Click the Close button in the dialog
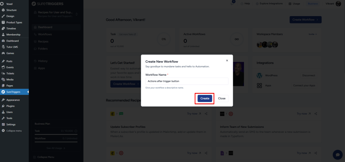The width and height of the screenshot is (345, 162). point(222,98)
